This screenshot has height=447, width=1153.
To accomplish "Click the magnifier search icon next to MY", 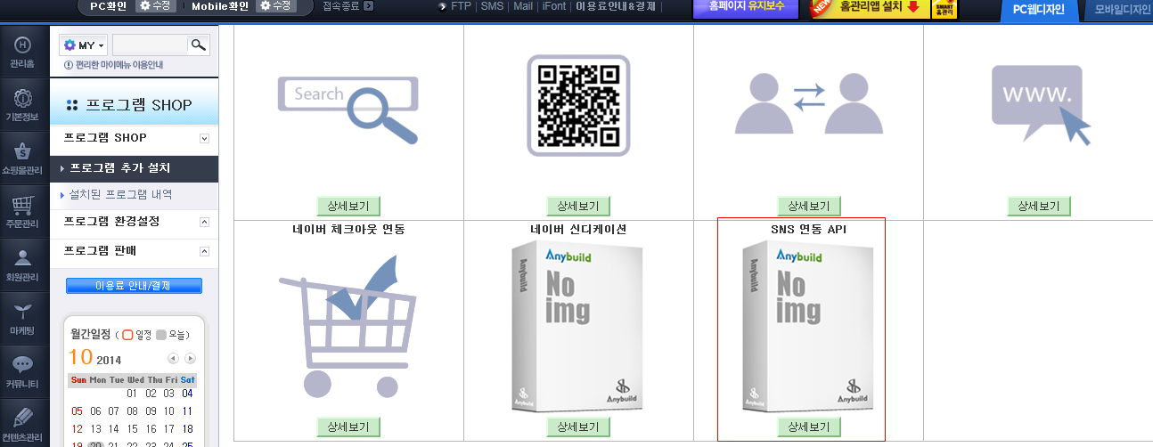I will 198,45.
